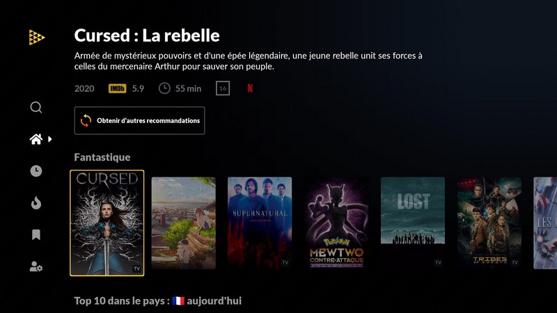This screenshot has width=557, height=313.
Task: Click the refresh arrows icon on the recommendations button
Action: [86, 120]
